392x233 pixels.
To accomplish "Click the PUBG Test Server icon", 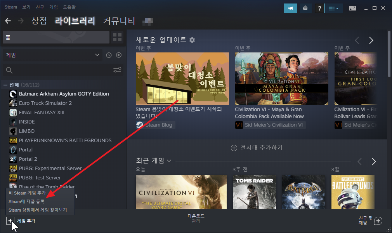I will click(x=13, y=178).
